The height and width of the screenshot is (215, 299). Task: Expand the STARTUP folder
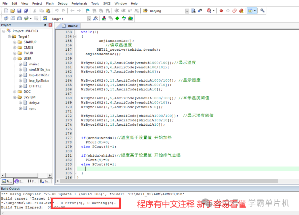[x=15, y=42]
